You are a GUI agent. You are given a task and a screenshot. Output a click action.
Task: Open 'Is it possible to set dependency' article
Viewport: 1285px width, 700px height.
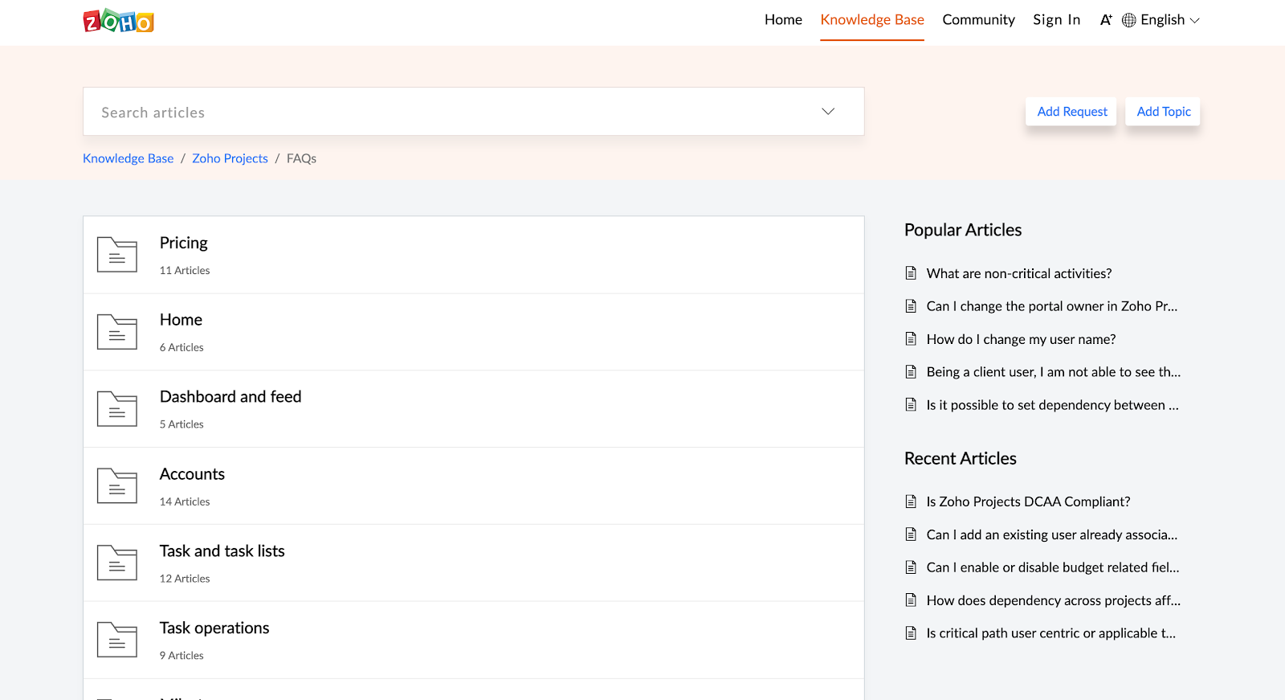coord(1053,405)
